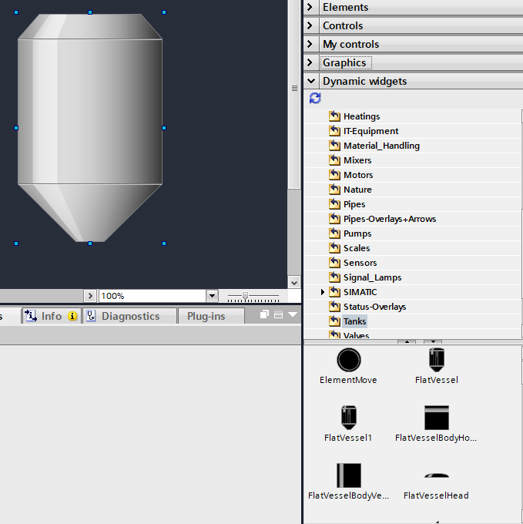Click the zoom slider handle

point(245,296)
